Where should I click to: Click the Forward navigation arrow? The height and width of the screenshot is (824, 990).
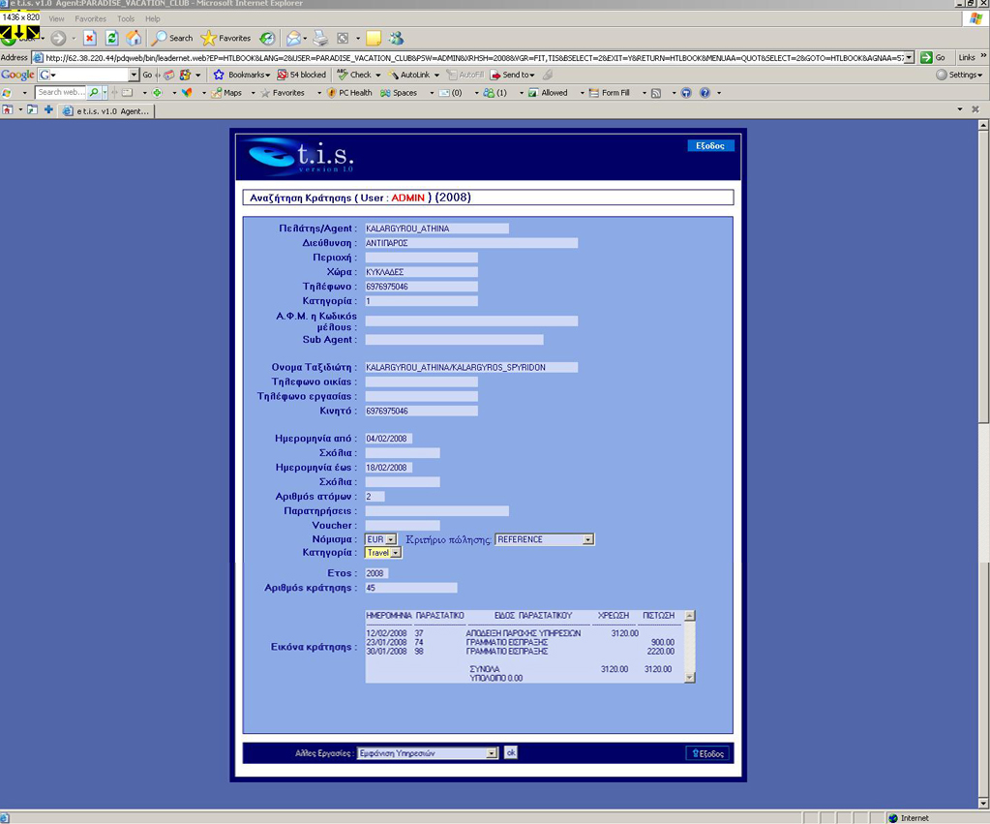(58, 39)
